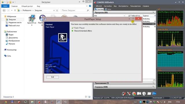Expand the Explorer ribbon with chevron
Image resolution: width=185 pixels, height=104 pixels.
pos(87,6)
